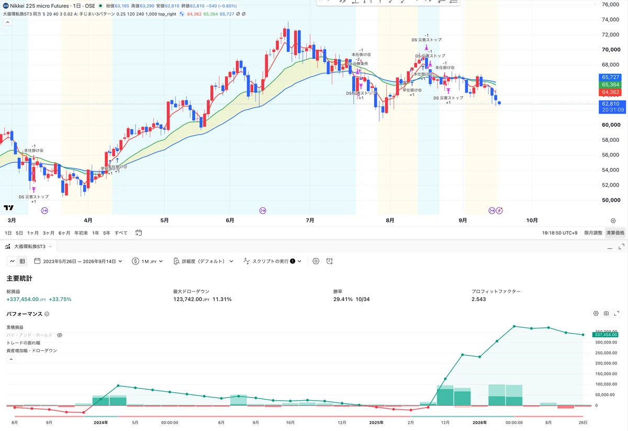Maximize the strategy tester panel
Image resolution: width=628 pixels, height=431 pixels.
(x=621, y=246)
